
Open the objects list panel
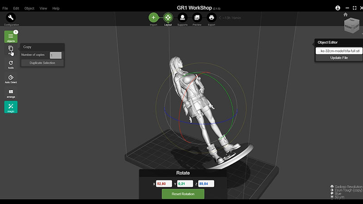[x=11, y=37]
